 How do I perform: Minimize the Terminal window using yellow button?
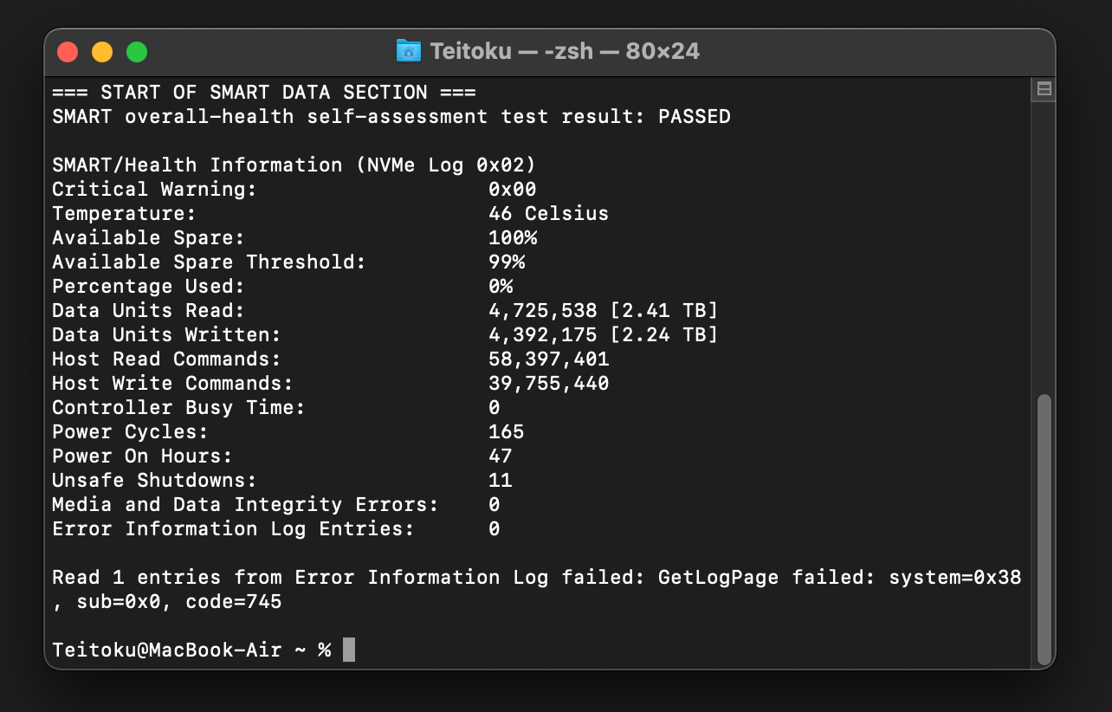pos(102,52)
